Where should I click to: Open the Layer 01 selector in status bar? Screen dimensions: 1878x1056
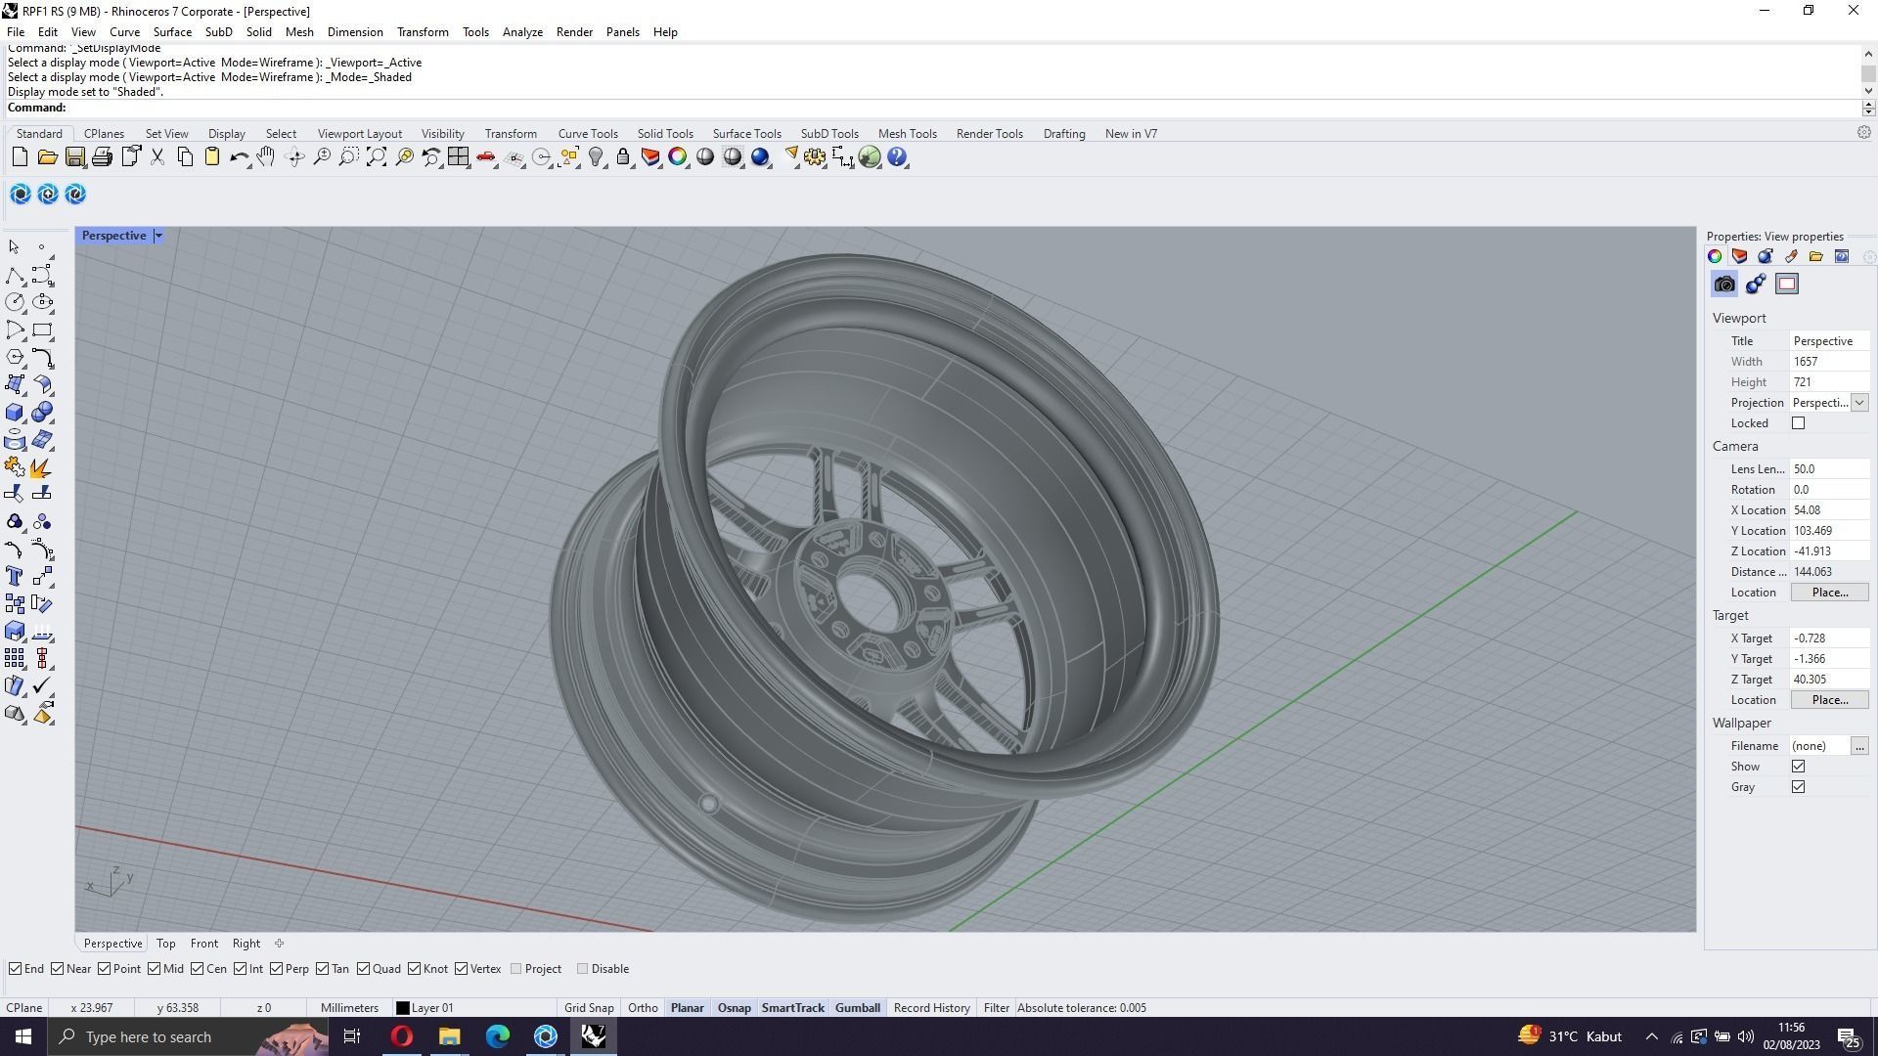click(425, 1008)
